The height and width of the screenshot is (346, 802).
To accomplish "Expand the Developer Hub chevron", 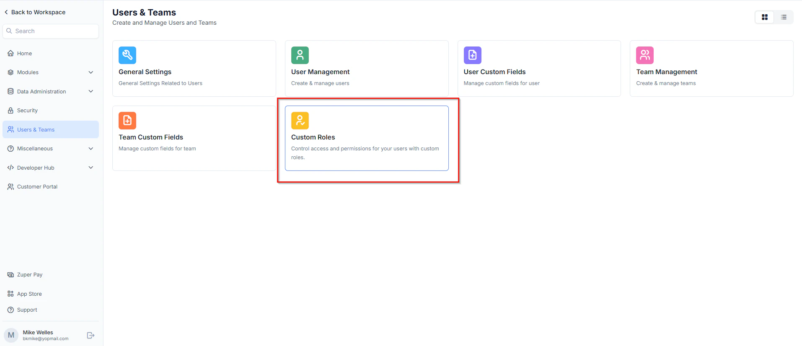I will coord(91,168).
